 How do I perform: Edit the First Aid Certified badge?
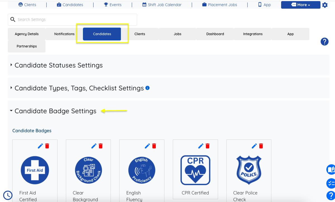coord(40,146)
